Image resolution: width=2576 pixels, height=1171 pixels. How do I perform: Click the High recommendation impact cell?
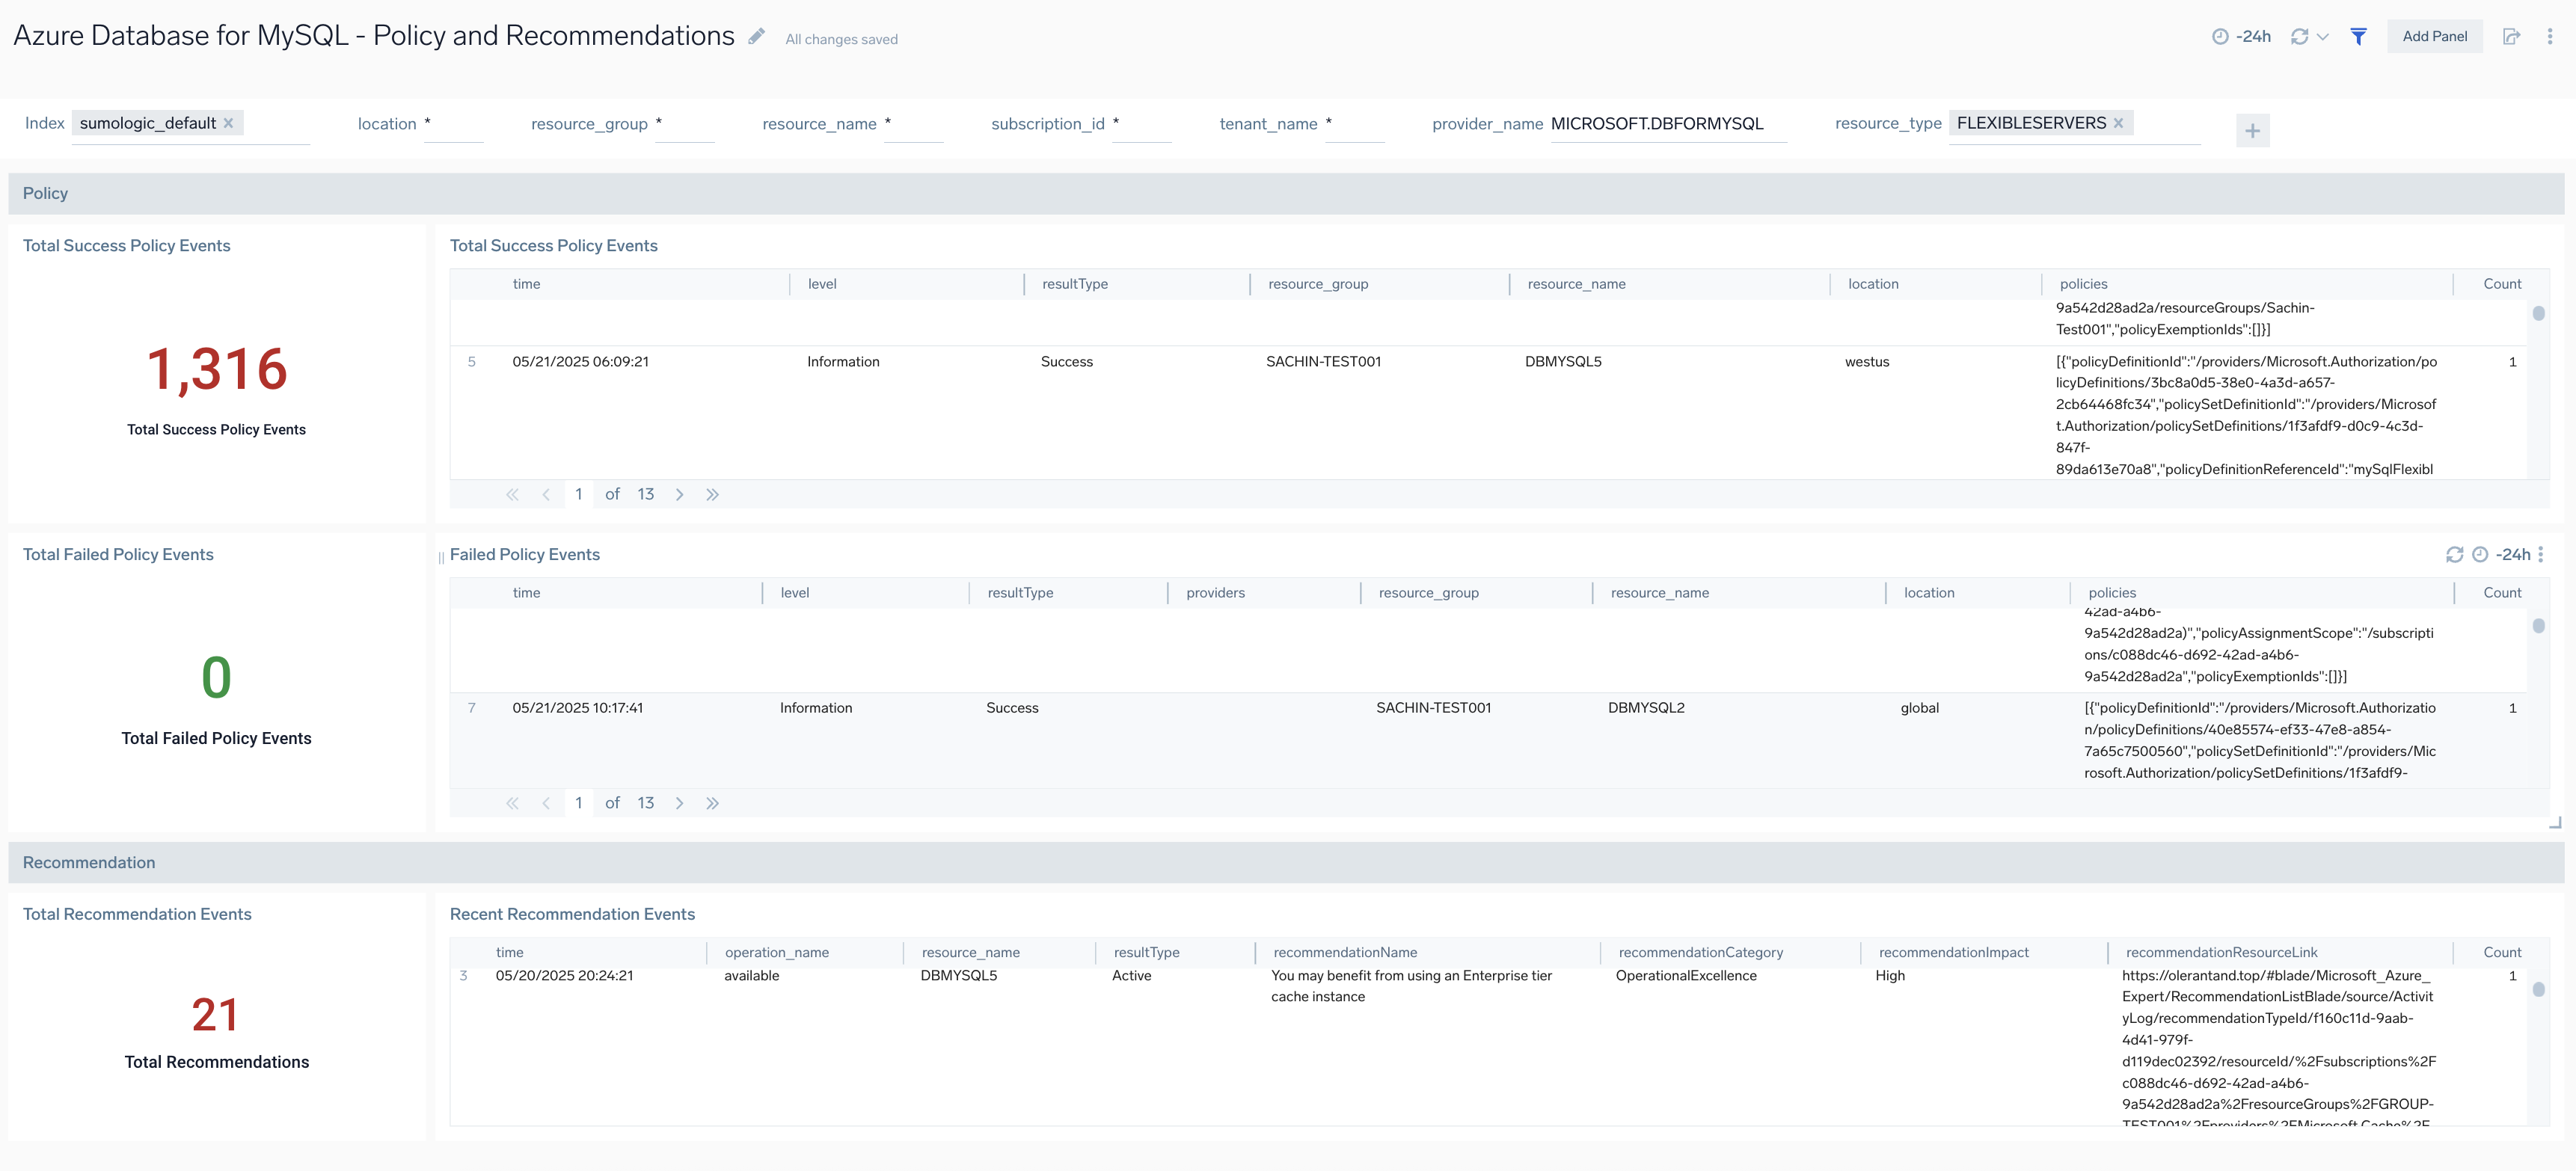(1890, 976)
